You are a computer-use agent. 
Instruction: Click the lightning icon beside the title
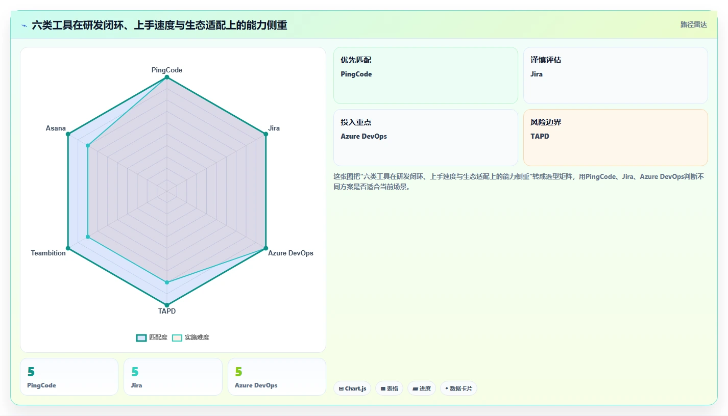[x=24, y=25]
